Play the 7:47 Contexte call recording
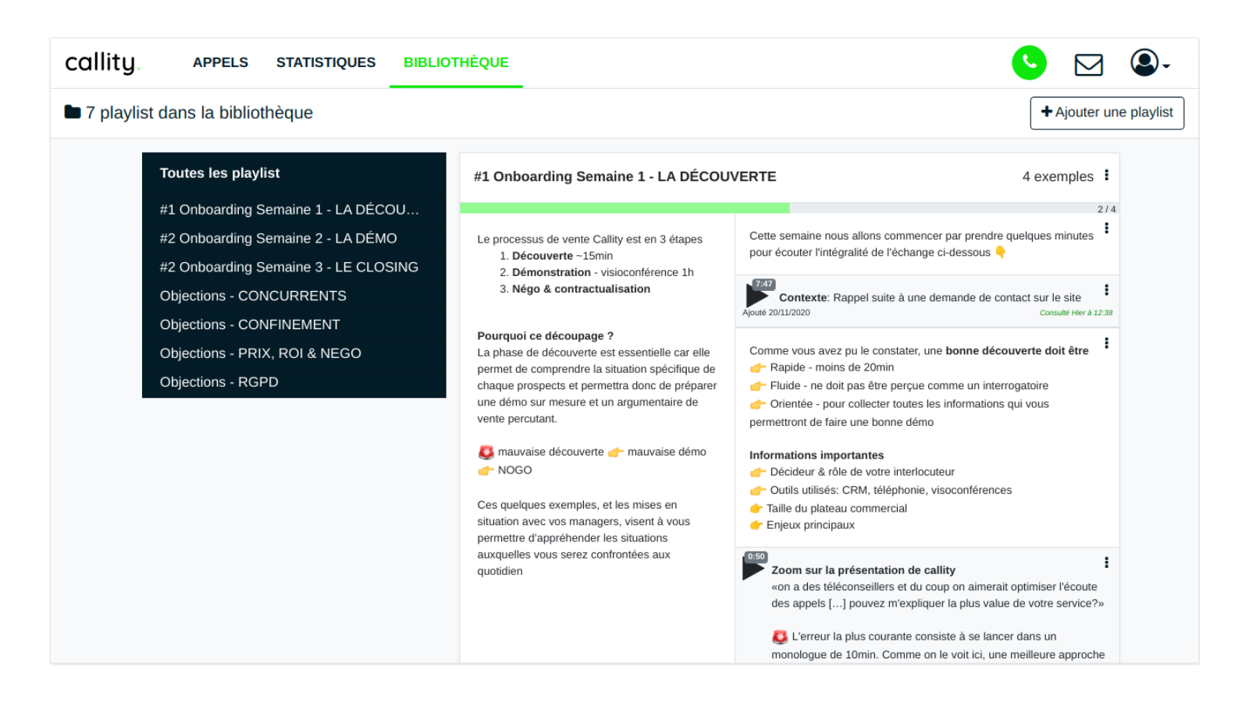The height and width of the screenshot is (702, 1249). 756,296
